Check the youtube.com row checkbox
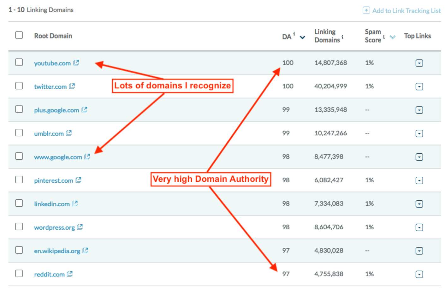The height and width of the screenshot is (289, 445). click(19, 62)
